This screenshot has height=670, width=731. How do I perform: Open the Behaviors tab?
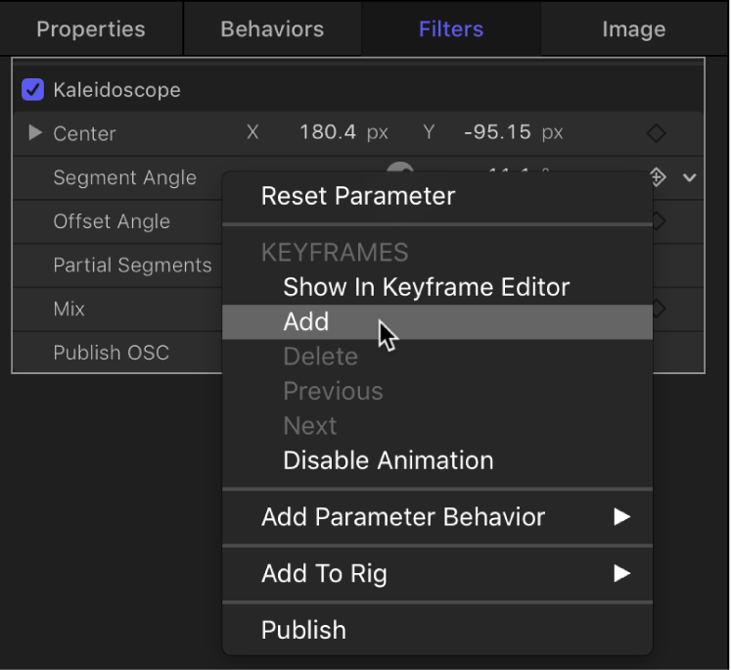[272, 28]
